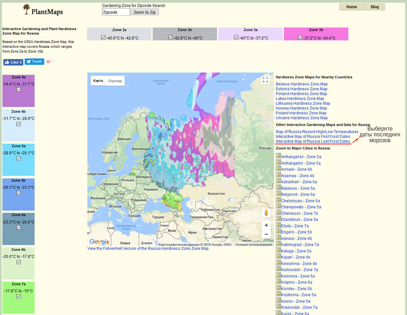Screen dimensions: 407x315
Task: Toggle the Zone 6b checkbox
Action: (18, 262)
